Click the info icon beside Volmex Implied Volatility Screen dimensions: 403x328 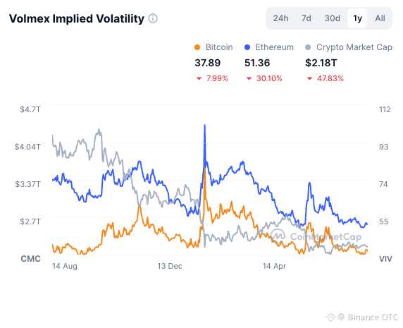(153, 18)
